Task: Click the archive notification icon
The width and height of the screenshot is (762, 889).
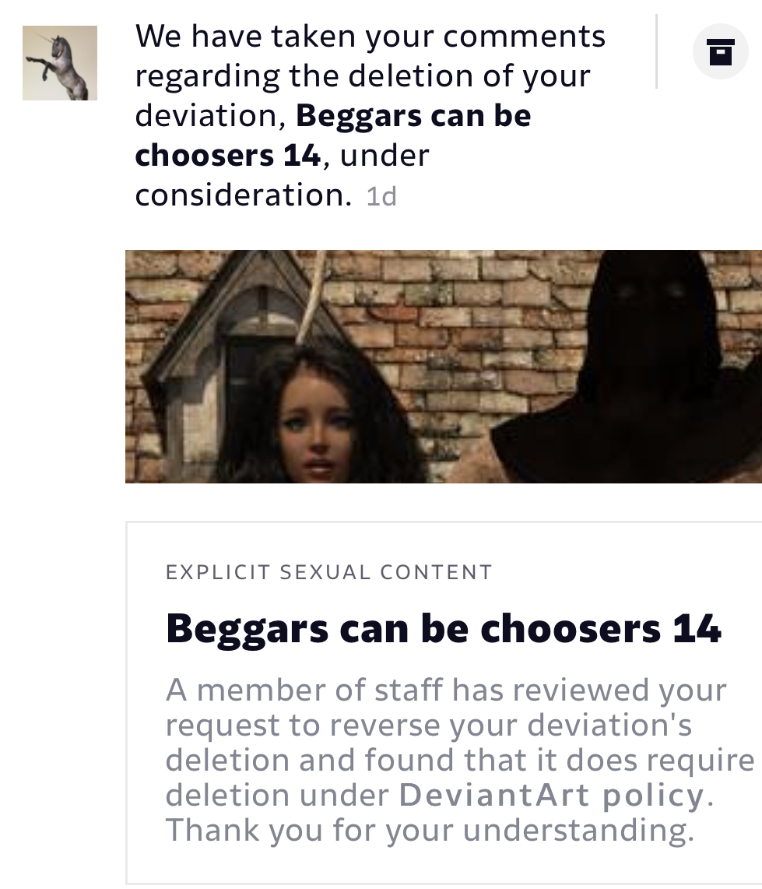Action: [x=721, y=51]
